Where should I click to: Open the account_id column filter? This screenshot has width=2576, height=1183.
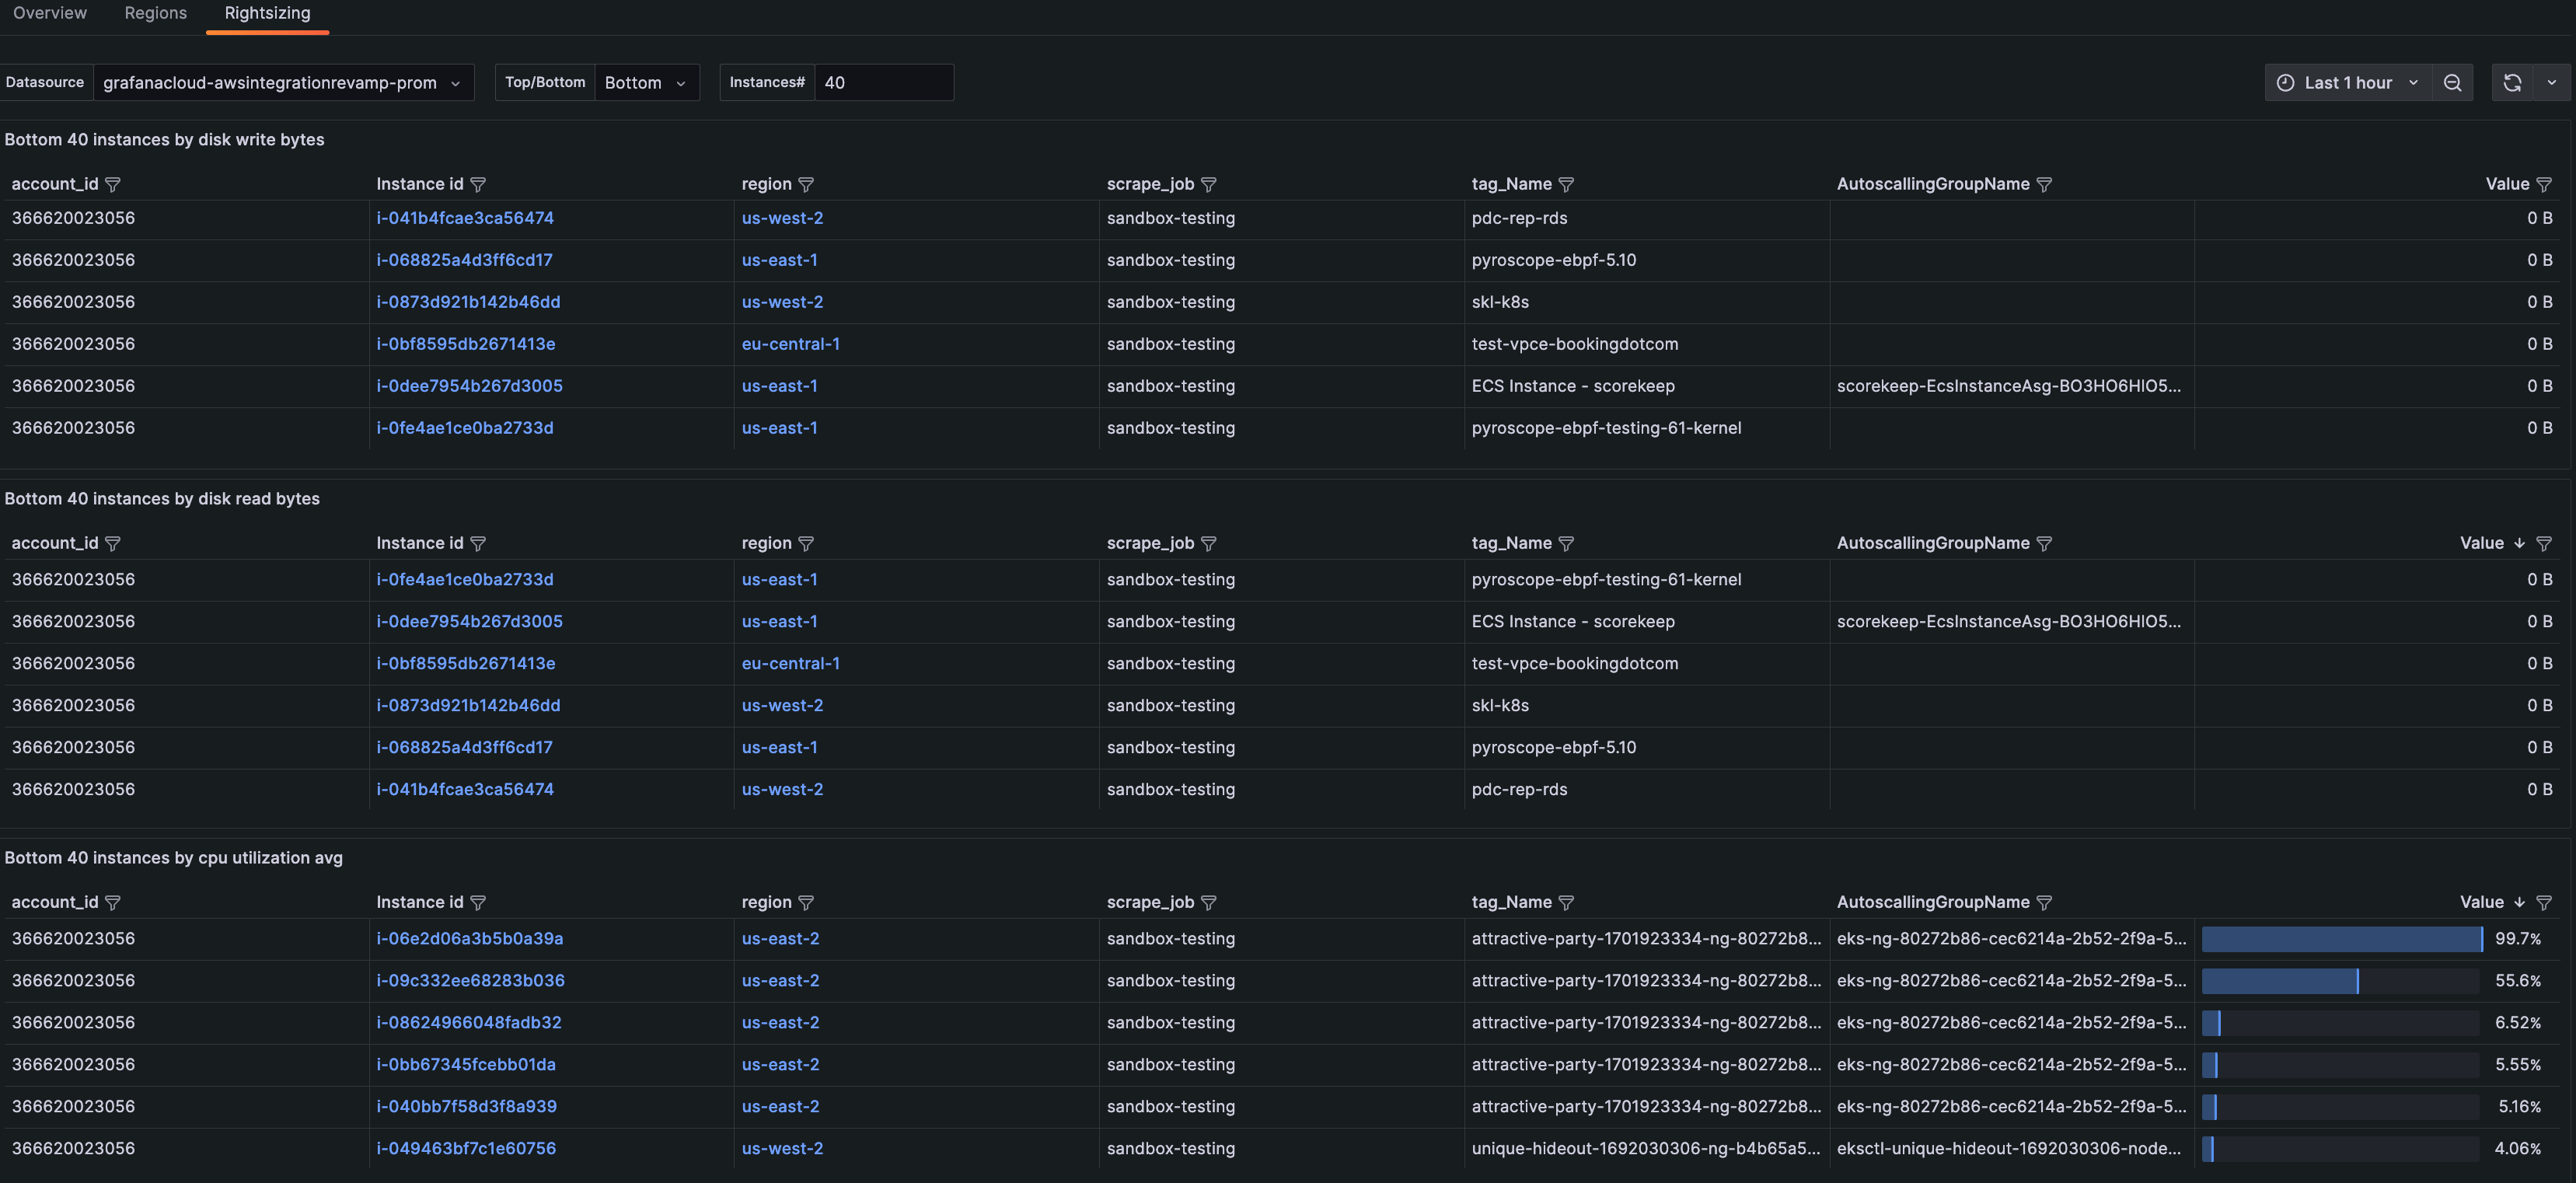[x=114, y=184]
